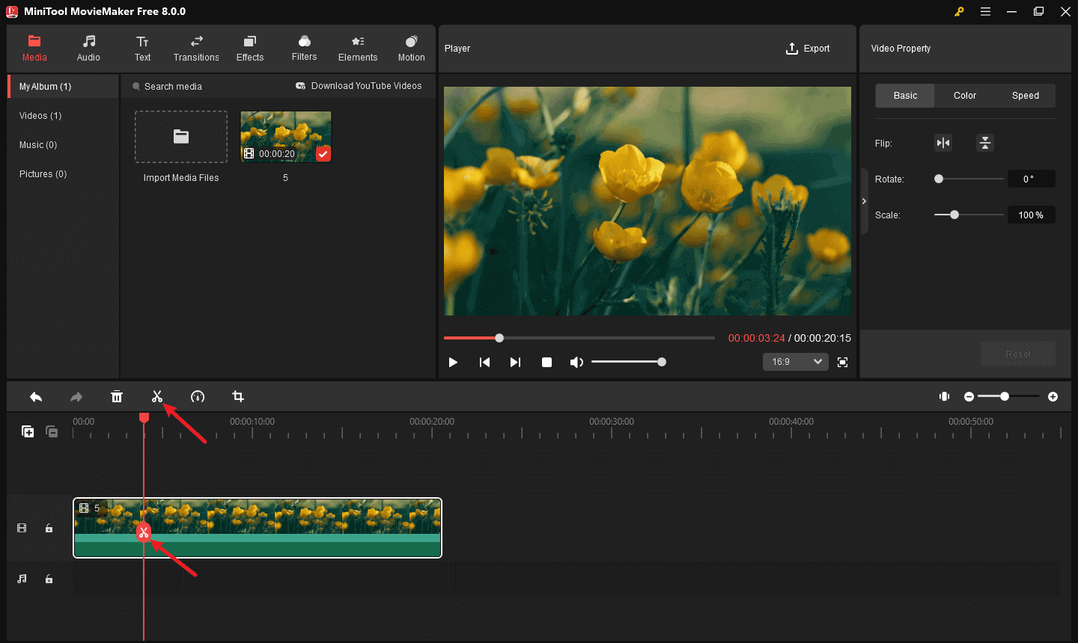The width and height of the screenshot is (1078, 643).
Task: Collapse the Video Property panel arrow
Action: click(864, 201)
